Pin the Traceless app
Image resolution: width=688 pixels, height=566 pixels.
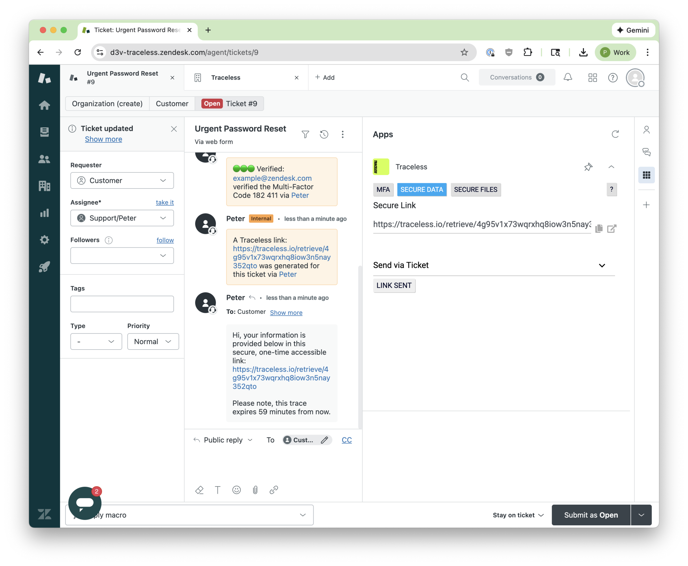point(588,167)
